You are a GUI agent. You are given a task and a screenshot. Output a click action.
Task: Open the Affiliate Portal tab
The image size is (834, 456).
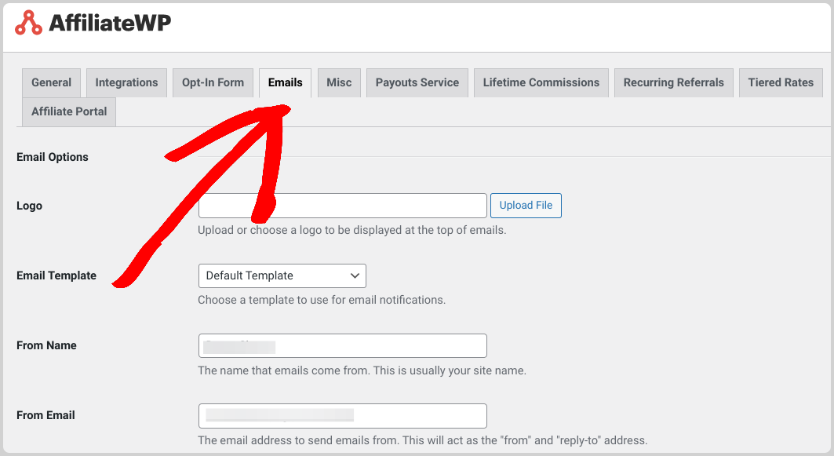click(69, 111)
